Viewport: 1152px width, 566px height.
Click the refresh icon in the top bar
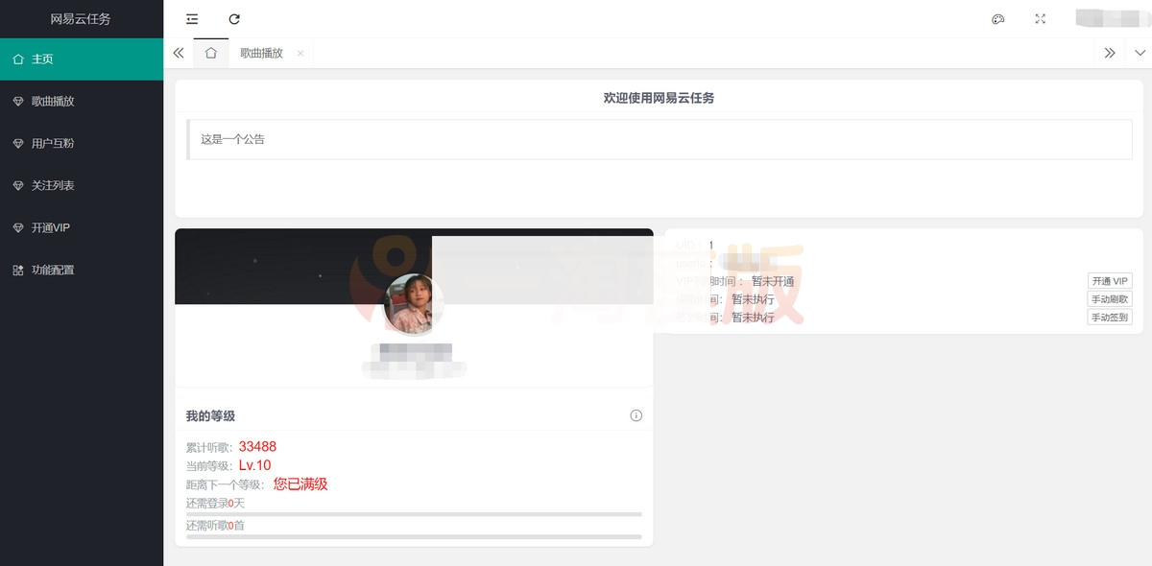(234, 19)
